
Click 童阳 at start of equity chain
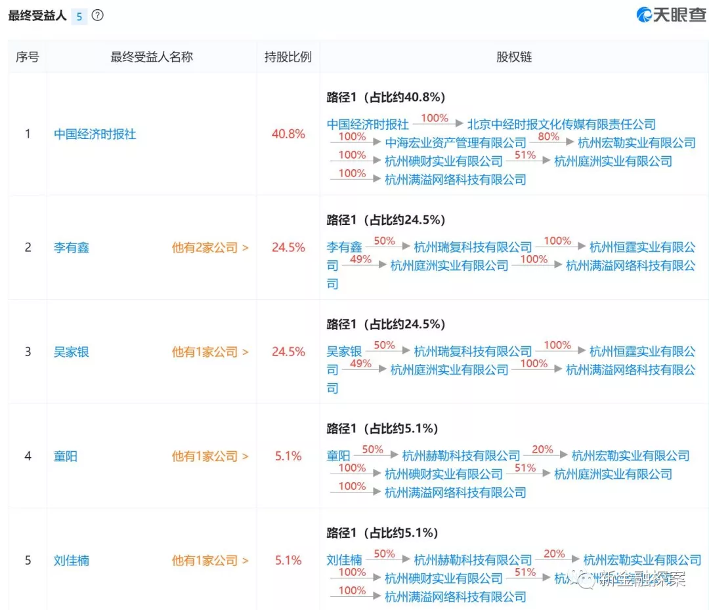(338, 456)
